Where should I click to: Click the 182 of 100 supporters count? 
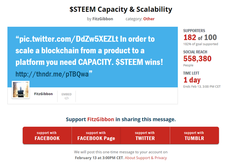[x=200, y=37]
